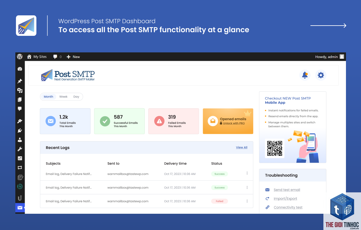Click the mobile app QR code
361x230 pixels.
tap(275, 148)
